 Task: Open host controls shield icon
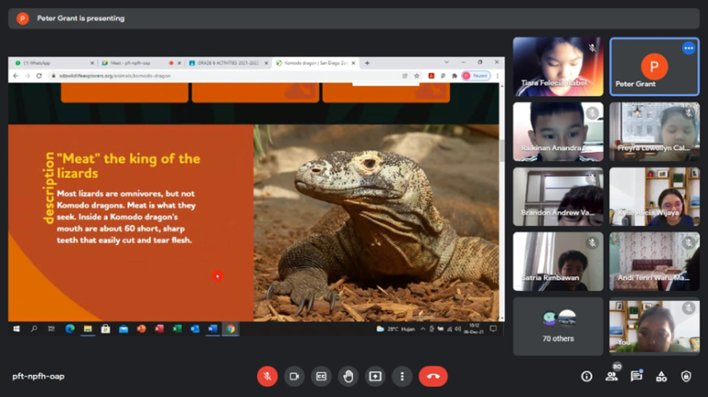pyautogui.click(x=686, y=376)
